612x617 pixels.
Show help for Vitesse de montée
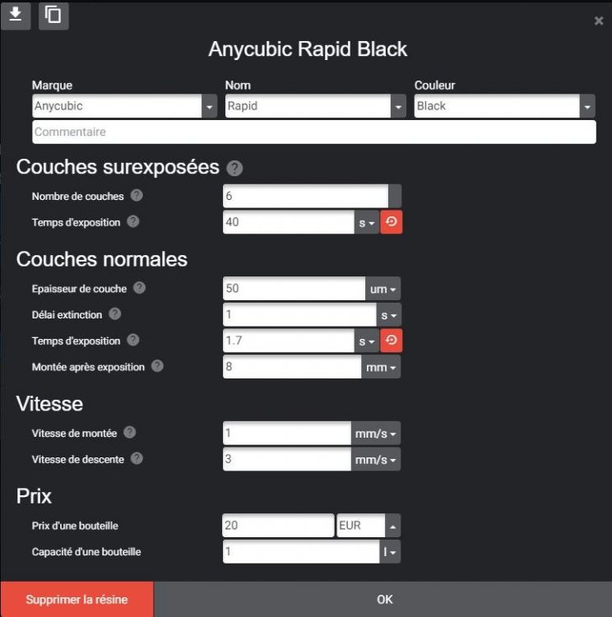(x=130, y=433)
